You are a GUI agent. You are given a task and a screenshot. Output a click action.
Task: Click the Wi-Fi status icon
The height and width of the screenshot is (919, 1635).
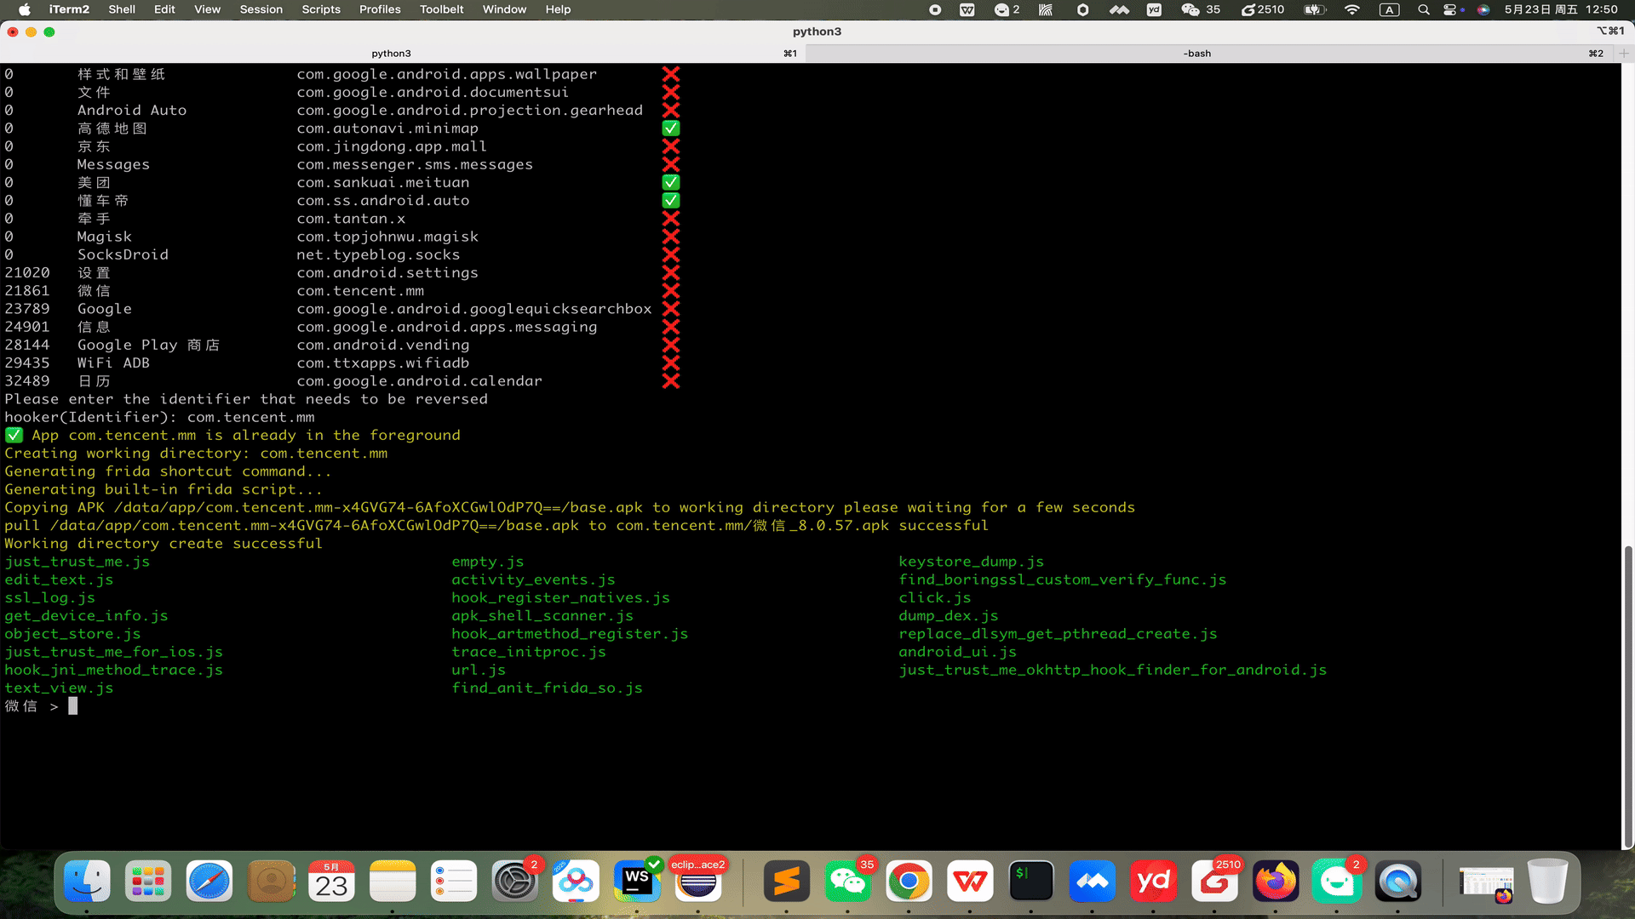click(x=1351, y=9)
